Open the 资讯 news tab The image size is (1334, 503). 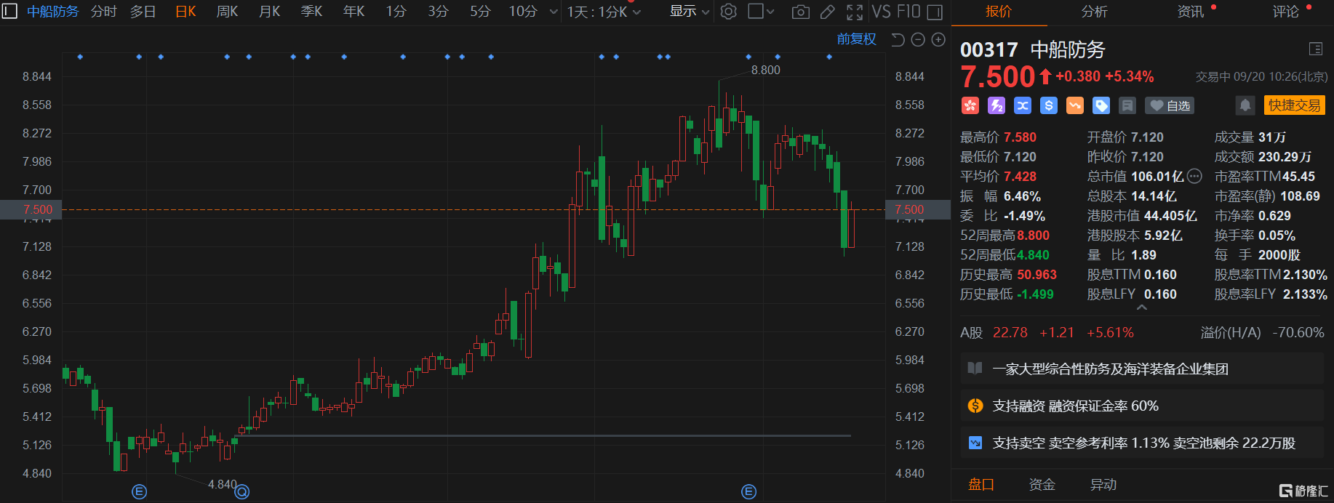click(x=1191, y=12)
